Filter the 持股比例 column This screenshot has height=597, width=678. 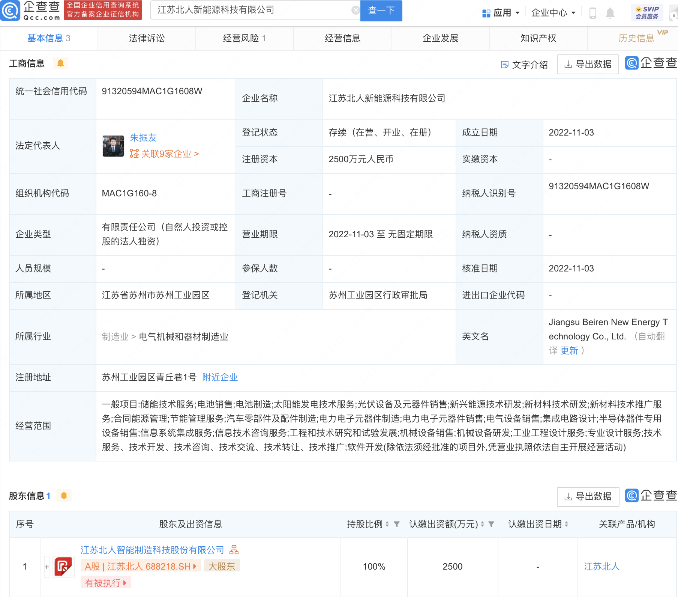397,524
